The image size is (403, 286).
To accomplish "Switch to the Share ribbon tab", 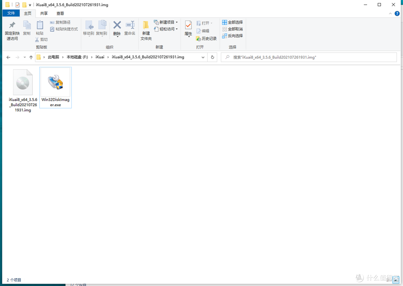I will [44, 13].
